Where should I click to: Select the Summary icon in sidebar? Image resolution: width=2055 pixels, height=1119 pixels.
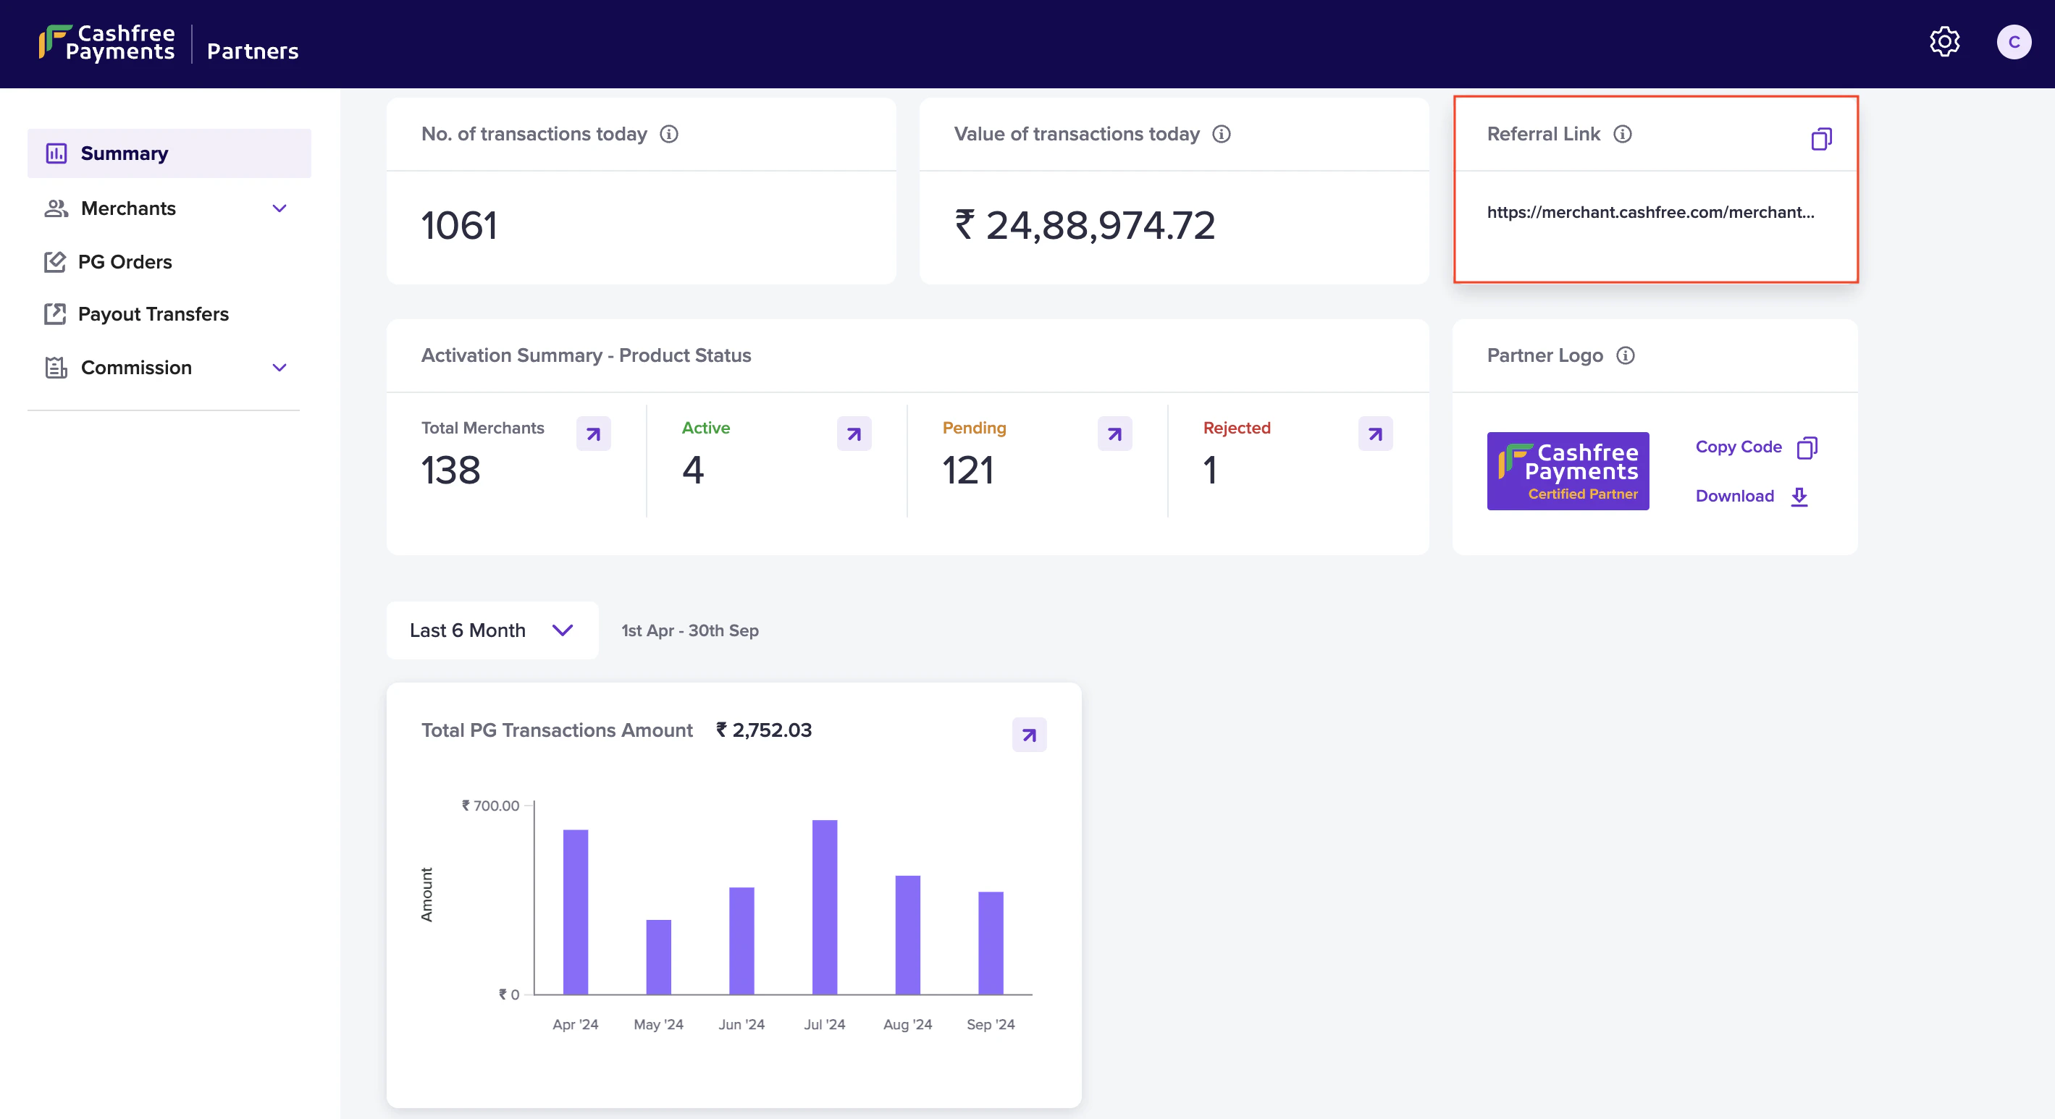tap(56, 153)
